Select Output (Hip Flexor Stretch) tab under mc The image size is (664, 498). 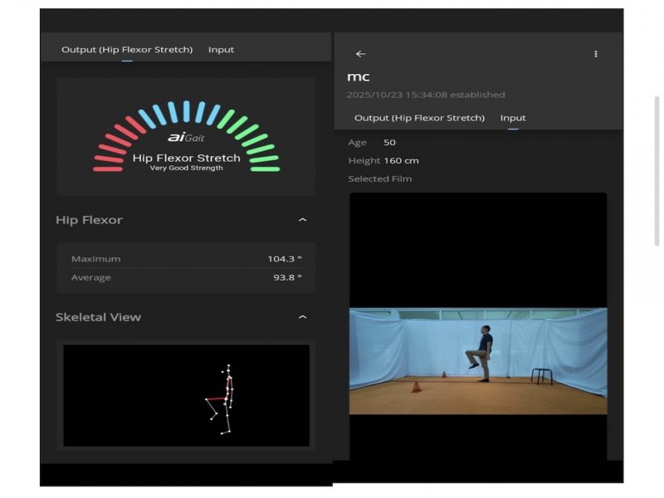(x=419, y=118)
